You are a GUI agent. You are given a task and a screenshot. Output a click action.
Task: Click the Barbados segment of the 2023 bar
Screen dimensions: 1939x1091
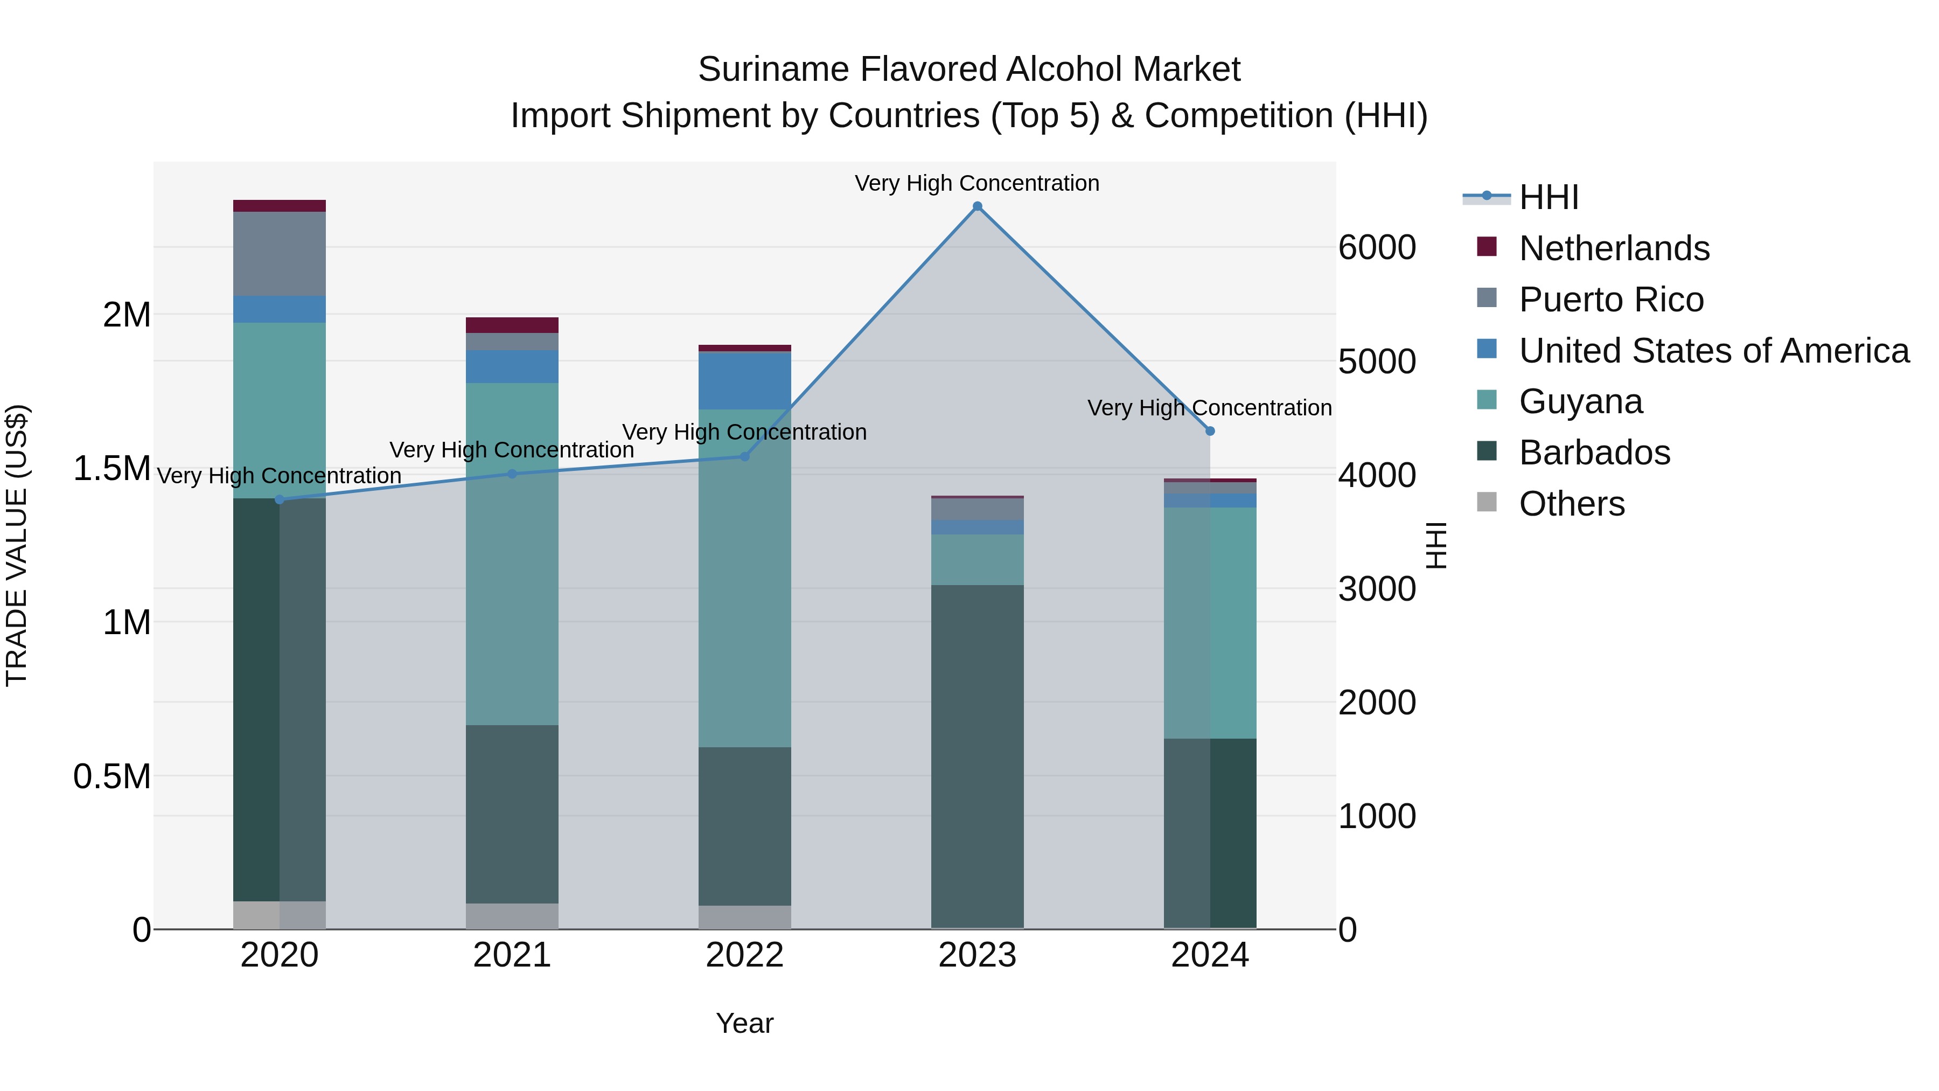(977, 757)
